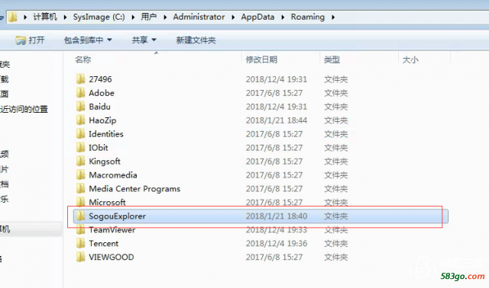The image size is (489, 288).
Task: Click the Macromedia folder icon
Action: 80,174
